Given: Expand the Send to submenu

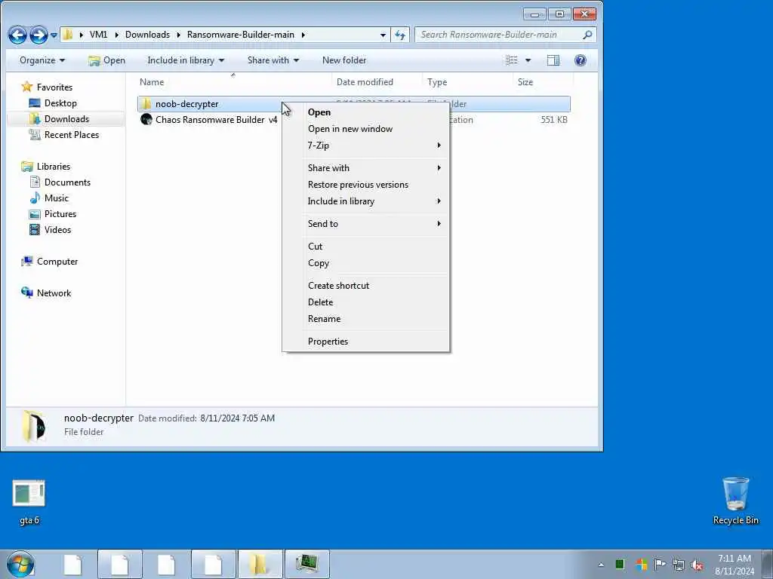Looking at the screenshot, I should point(366,223).
